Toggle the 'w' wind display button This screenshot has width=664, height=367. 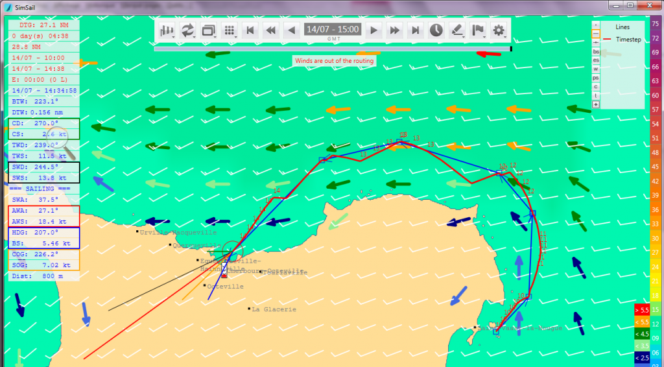click(x=596, y=69)
